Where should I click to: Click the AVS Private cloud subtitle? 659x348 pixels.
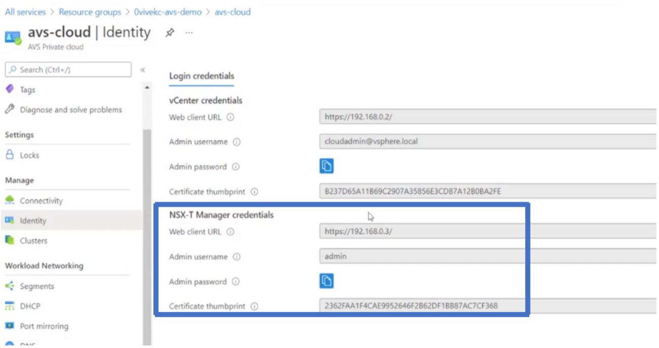(56, 47)
